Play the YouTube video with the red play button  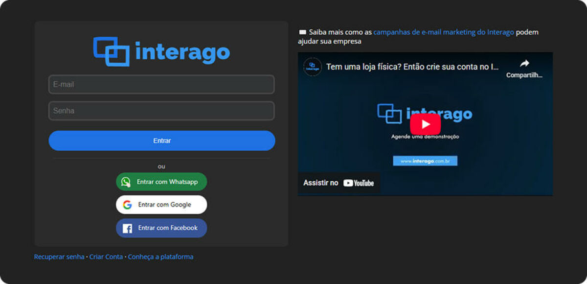[426, 123]
